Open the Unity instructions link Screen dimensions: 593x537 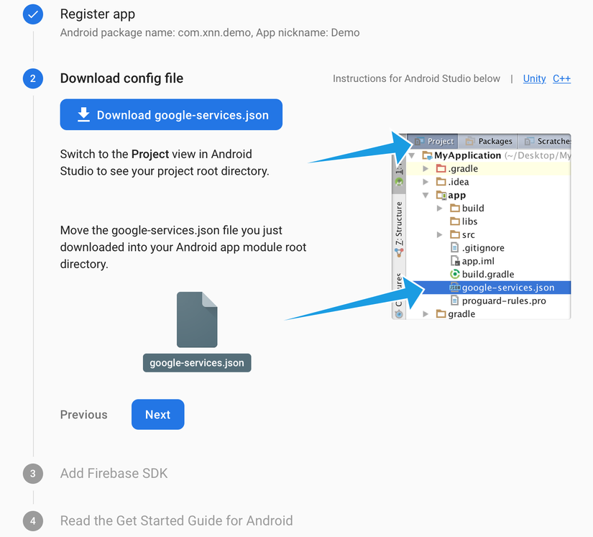point(534,78)
